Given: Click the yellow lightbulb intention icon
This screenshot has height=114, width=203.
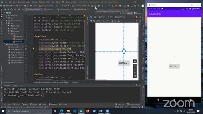Looking at the screenshot, I should [33, 48].
